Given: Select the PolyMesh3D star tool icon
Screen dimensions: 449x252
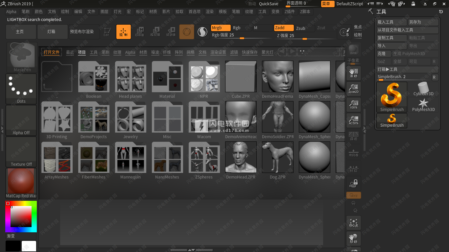Looking at the screenshot, I should coord(423,105).
